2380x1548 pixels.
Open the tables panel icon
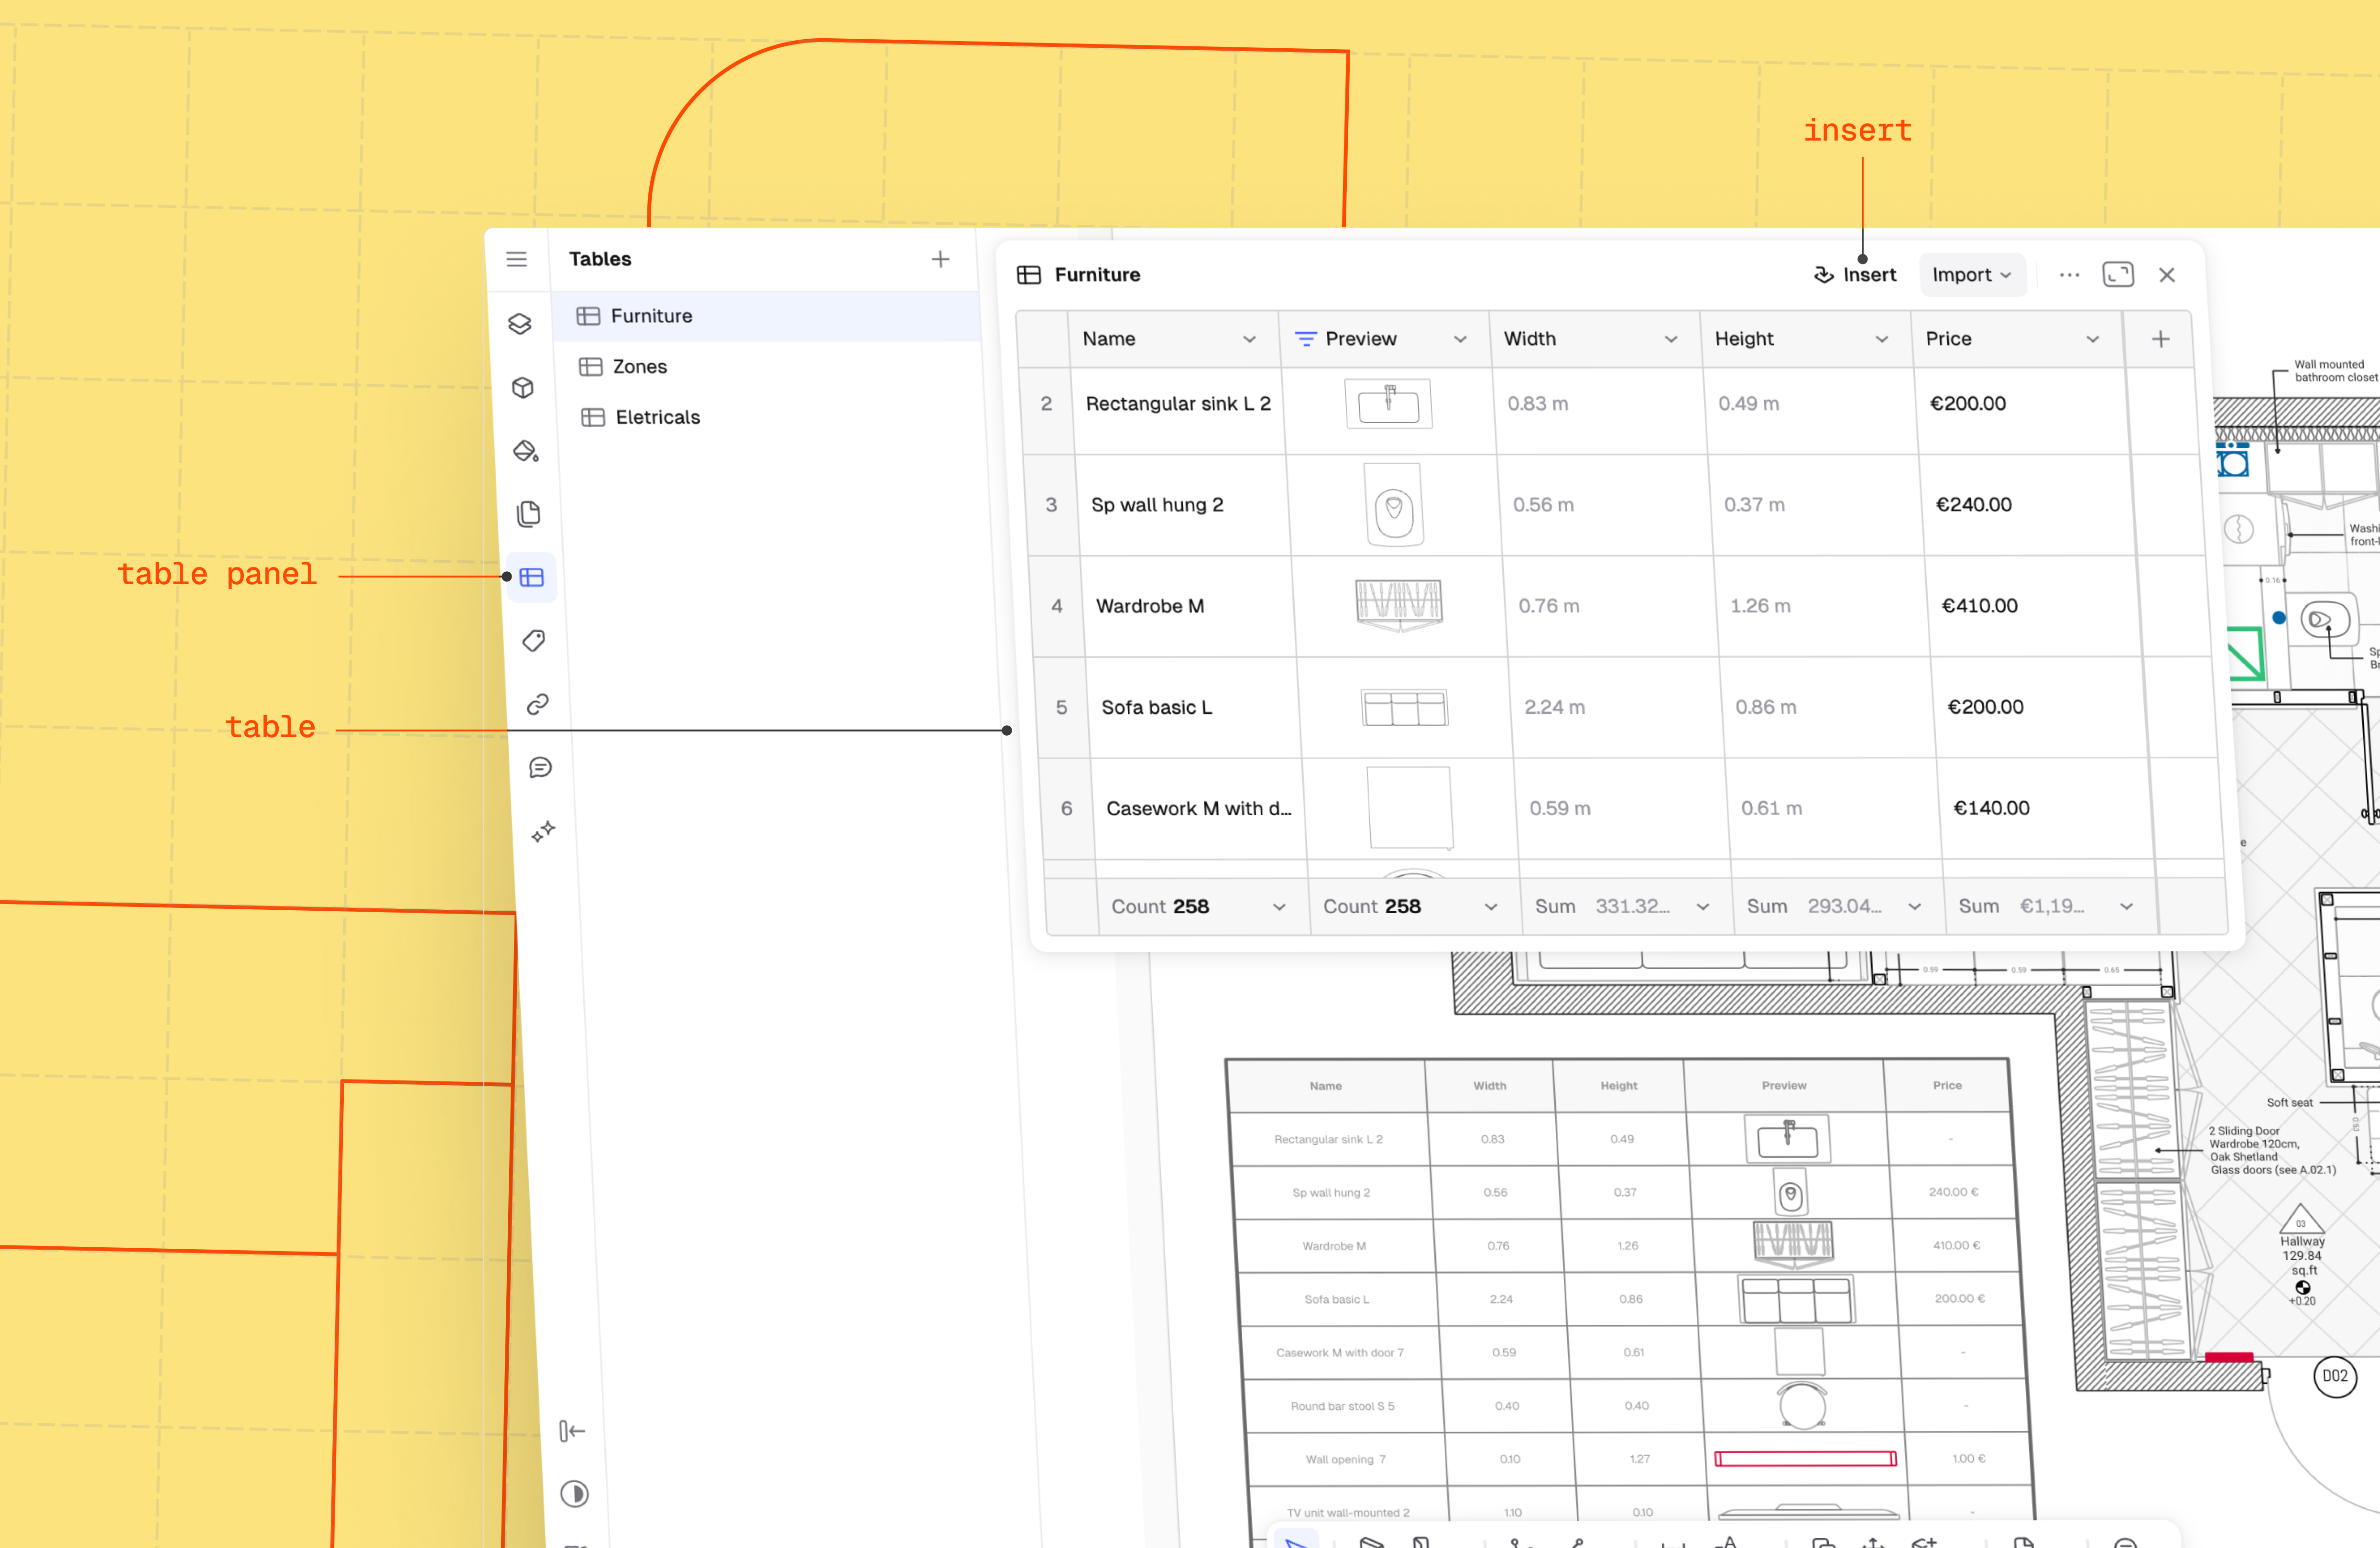click(x=532, y=577)
